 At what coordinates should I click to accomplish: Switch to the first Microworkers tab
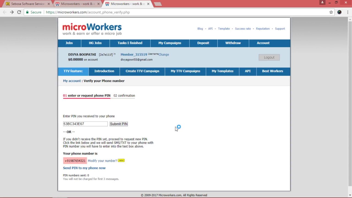[78, 4]
